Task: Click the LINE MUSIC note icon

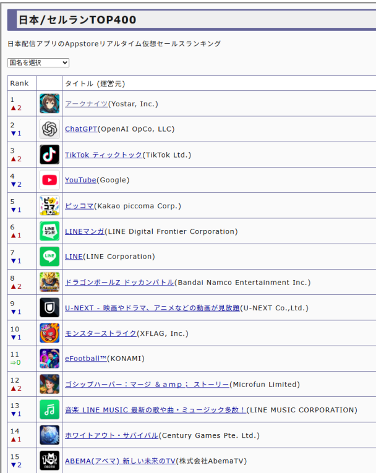Action: click(x=49, y=410)
